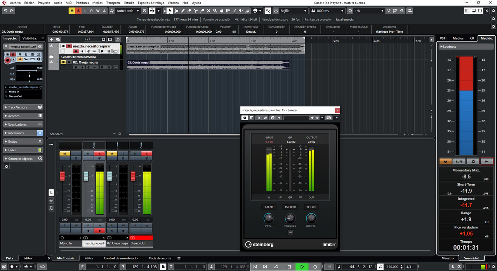
Task: Expand the Loudness meter header
Action: pyautogui.click(x=466, y=47)
